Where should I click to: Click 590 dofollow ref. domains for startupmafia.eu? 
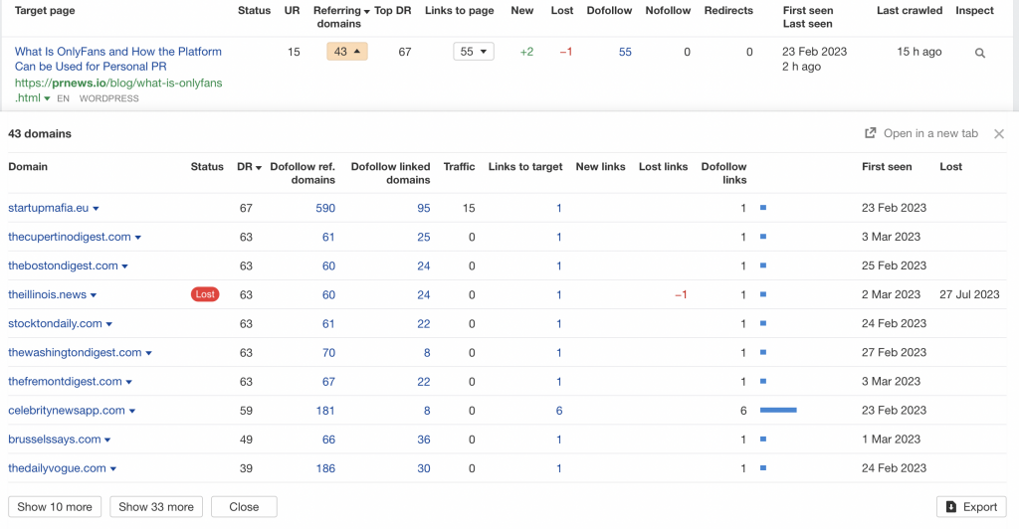click(x=325, y=209)
